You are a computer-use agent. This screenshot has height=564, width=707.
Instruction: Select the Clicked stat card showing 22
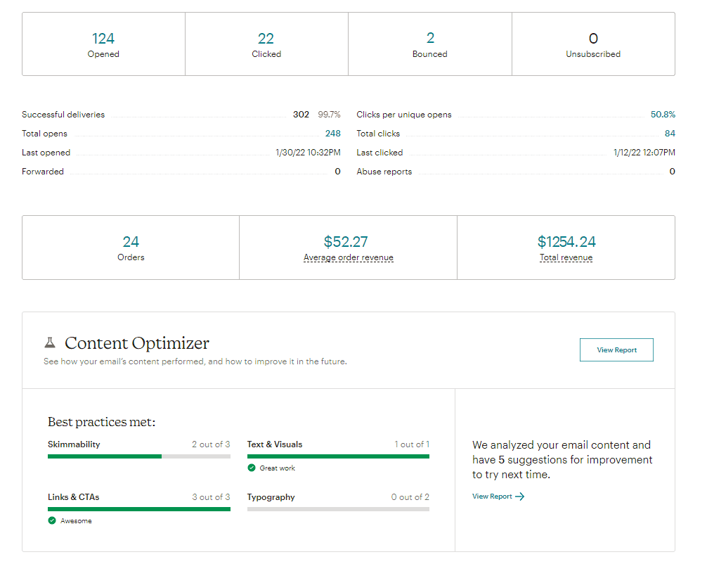pyautogui.click(x=266, y=43)
